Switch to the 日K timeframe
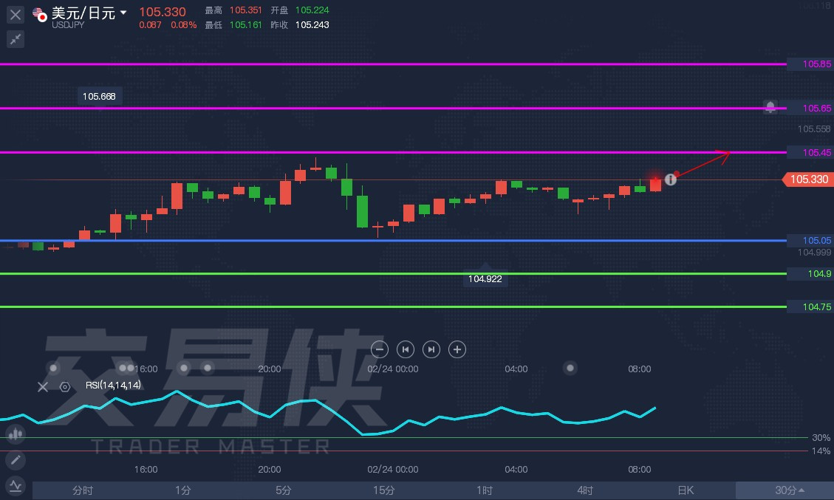The image size is (834, 500). (686, 490)
